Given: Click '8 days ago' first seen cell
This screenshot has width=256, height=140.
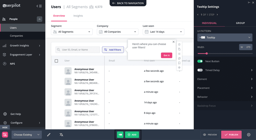Looking at the screenshot, I should tap(149, 113).
